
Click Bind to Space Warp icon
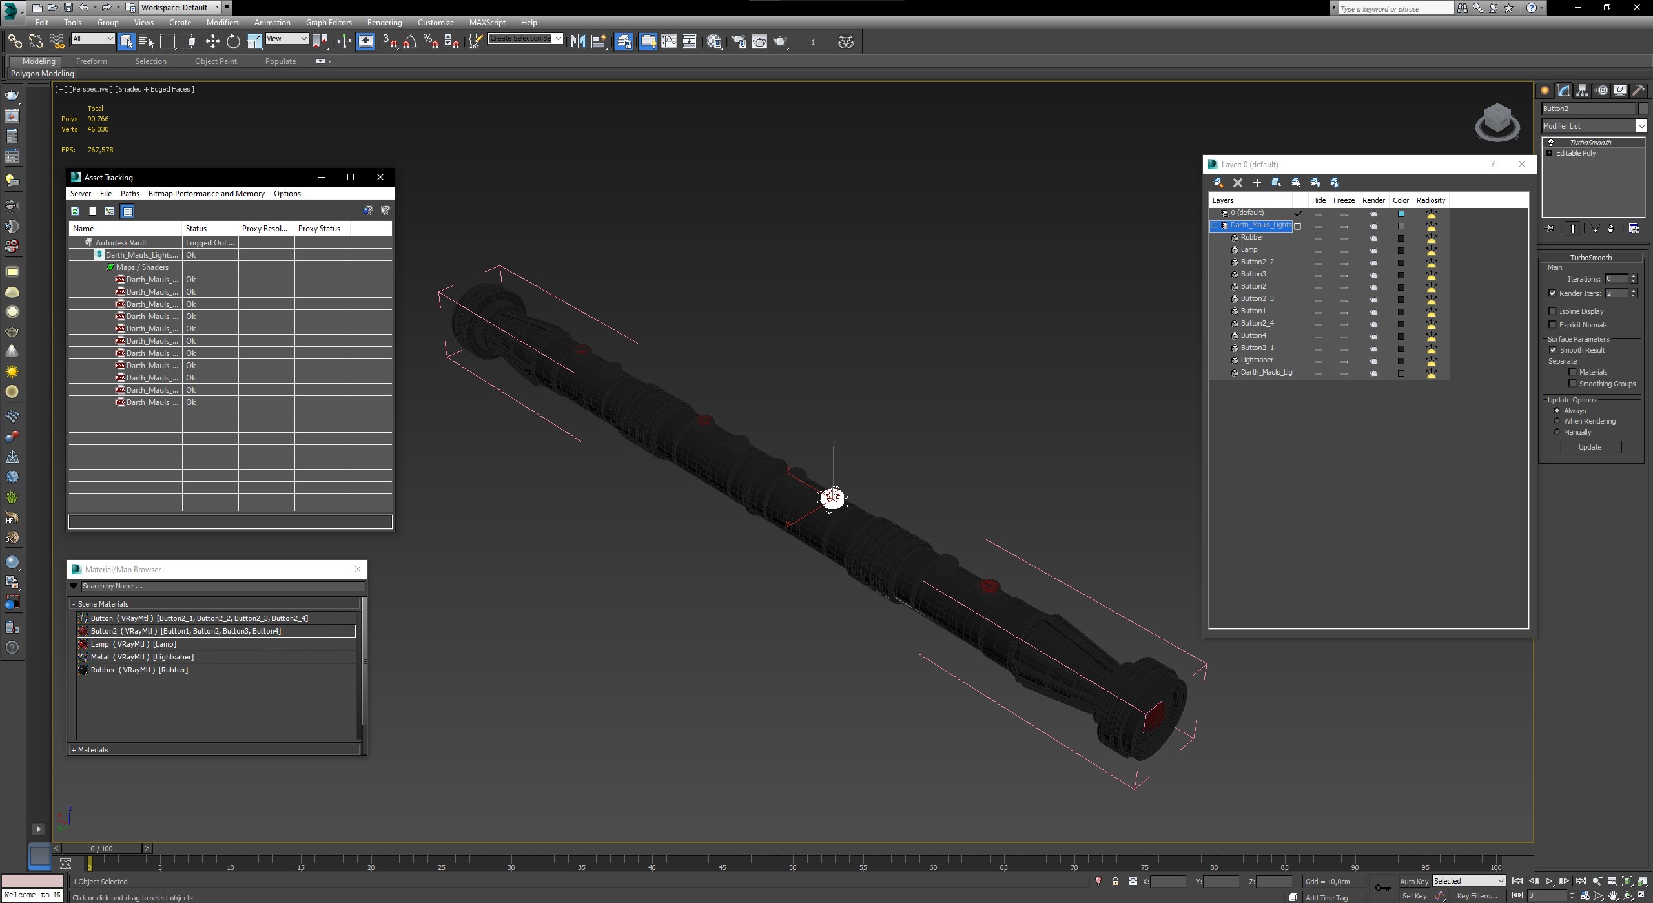point(57,41)
